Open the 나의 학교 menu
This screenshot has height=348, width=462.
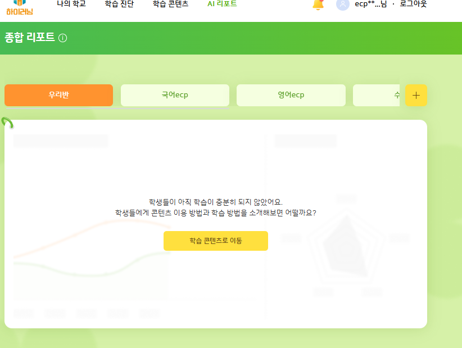point(71,4)
